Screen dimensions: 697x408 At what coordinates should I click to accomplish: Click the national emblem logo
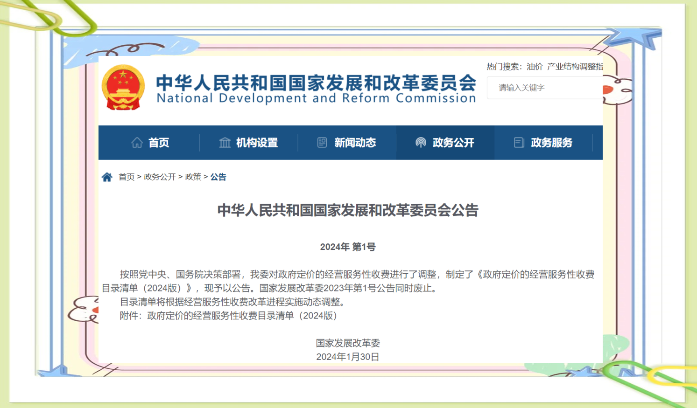pyautogui.click(x=123, y=88)
